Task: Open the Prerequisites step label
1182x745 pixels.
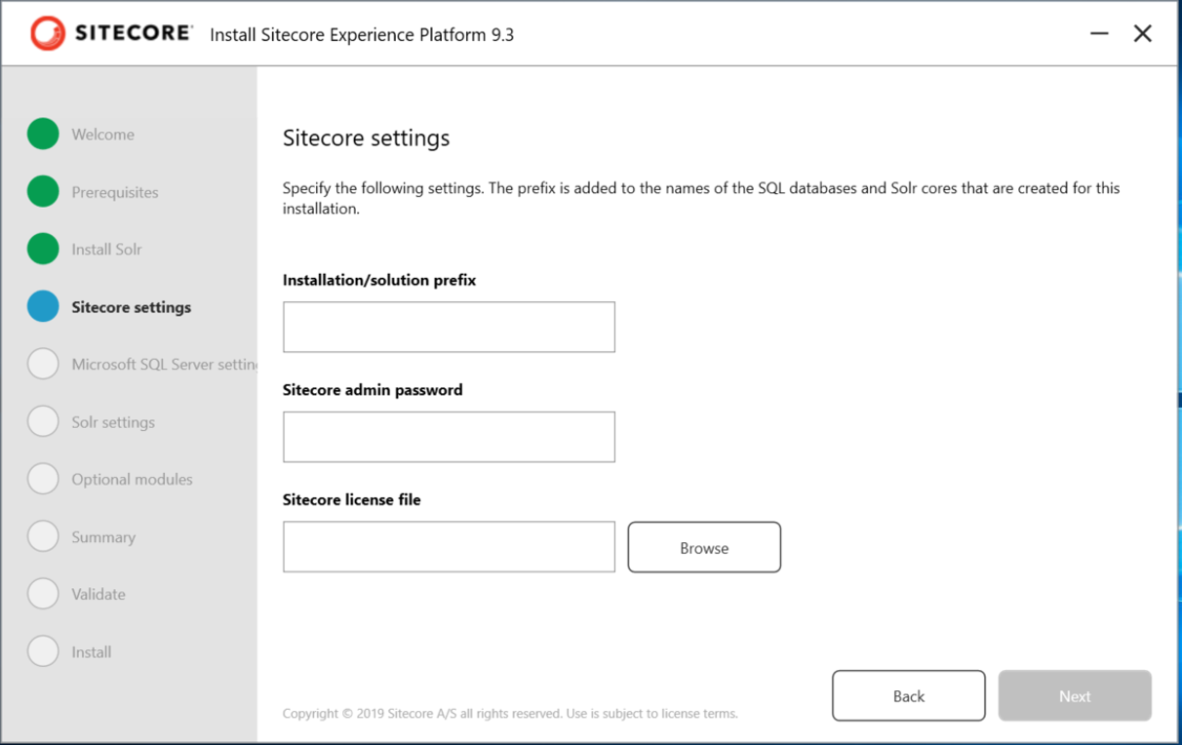Action: (114, 192)
